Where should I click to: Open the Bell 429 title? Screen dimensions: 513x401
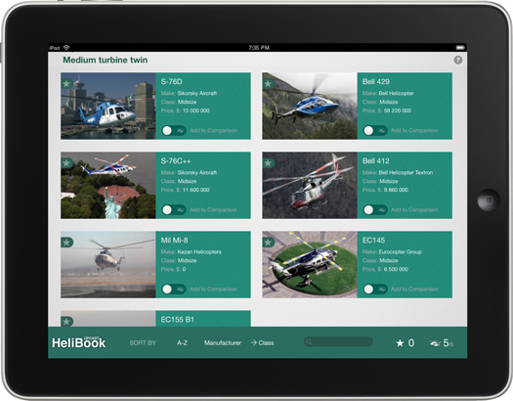coord(375,81)
